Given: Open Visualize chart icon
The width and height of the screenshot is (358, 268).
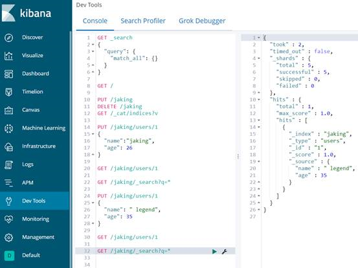Looking at the screenshot, I should 8,56.
